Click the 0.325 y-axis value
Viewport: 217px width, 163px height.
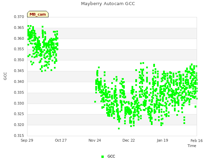point(19,114)
